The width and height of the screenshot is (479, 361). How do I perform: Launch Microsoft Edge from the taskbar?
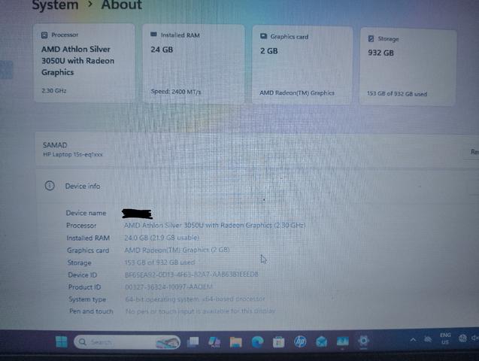click(257, 341)
